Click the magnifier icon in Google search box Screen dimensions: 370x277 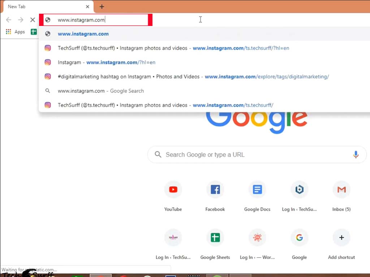pyautogui.click(x=158, y=154)
